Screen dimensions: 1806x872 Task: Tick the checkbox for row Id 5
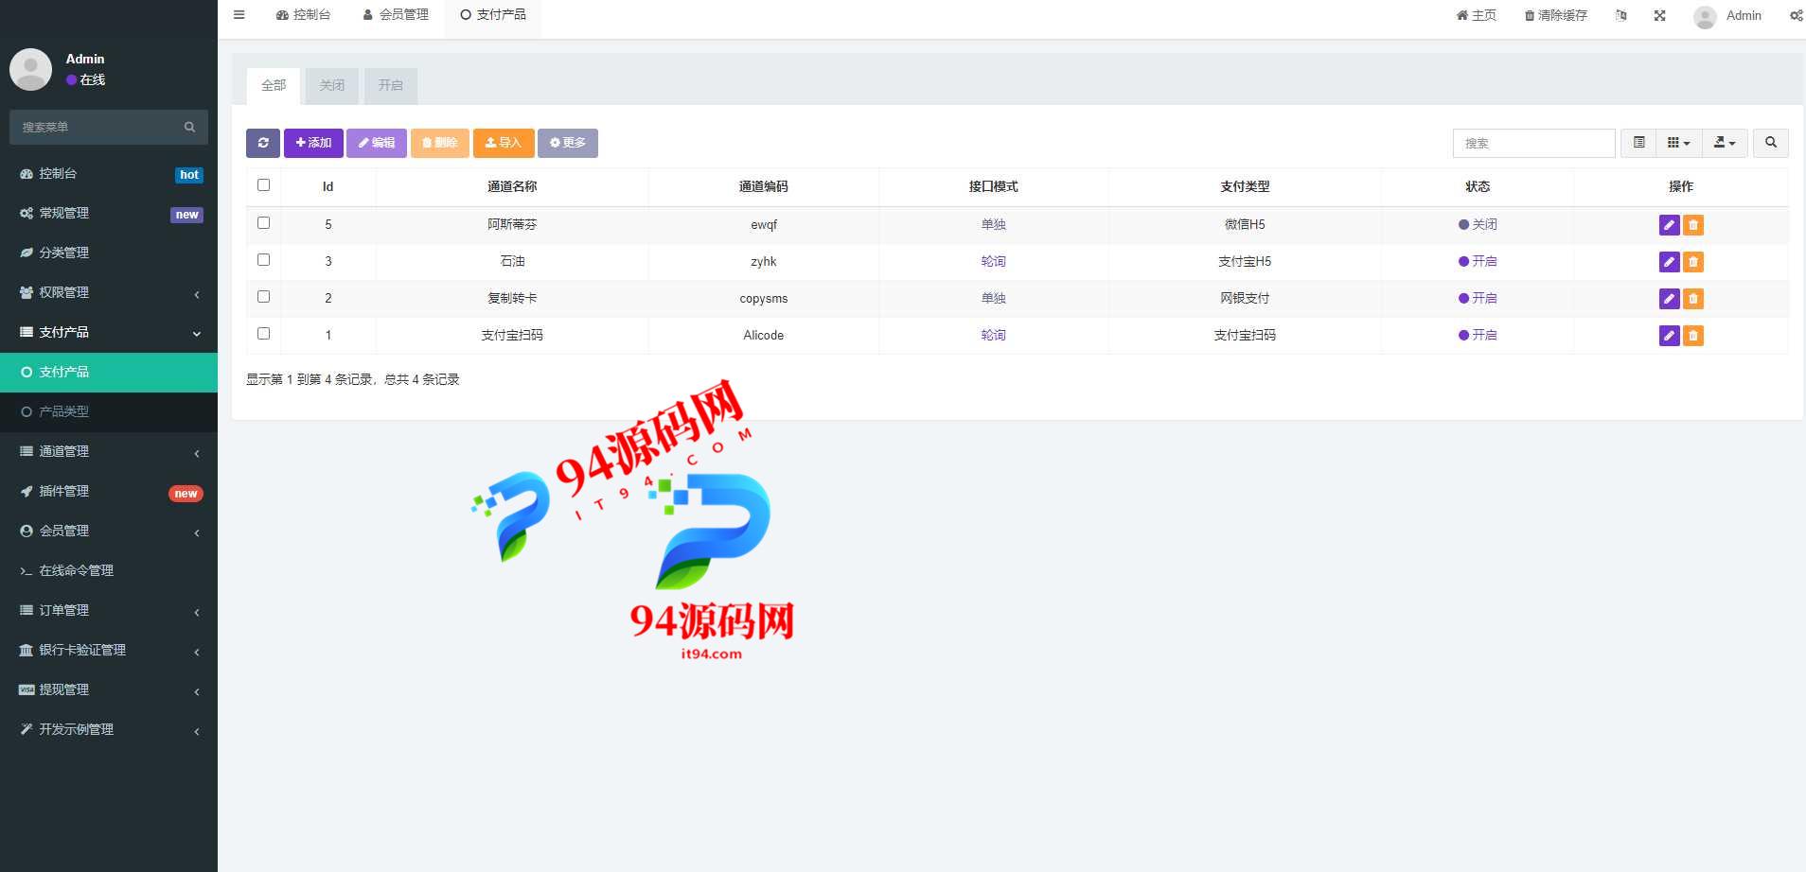pyautogui.click(x=263, y=223)
